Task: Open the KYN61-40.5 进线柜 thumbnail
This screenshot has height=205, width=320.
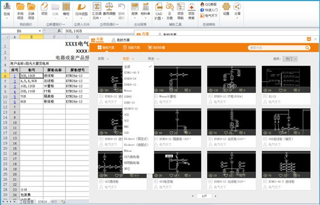Action: click(x=286, y=164)
